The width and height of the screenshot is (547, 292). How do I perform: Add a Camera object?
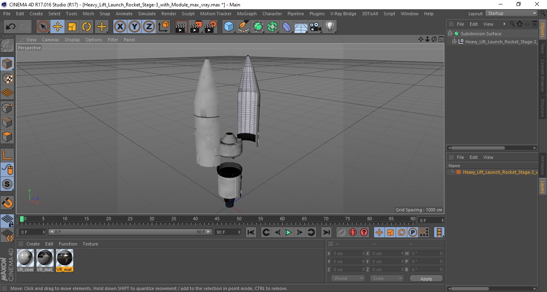(316, 27)
